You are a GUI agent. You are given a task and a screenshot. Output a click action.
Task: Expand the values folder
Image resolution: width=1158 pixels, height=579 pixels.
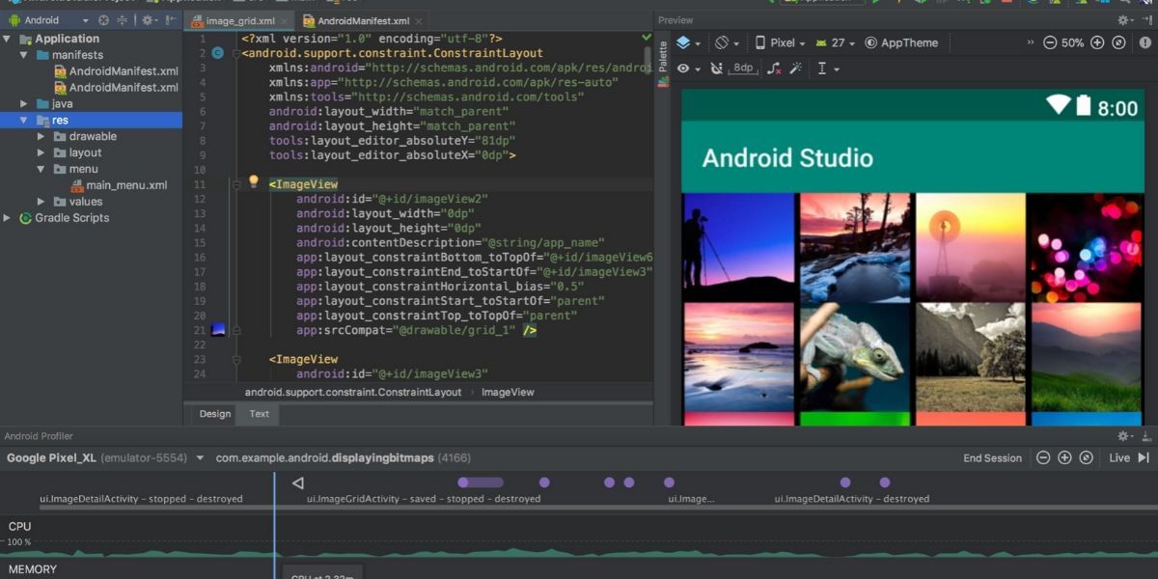point(41,202)
